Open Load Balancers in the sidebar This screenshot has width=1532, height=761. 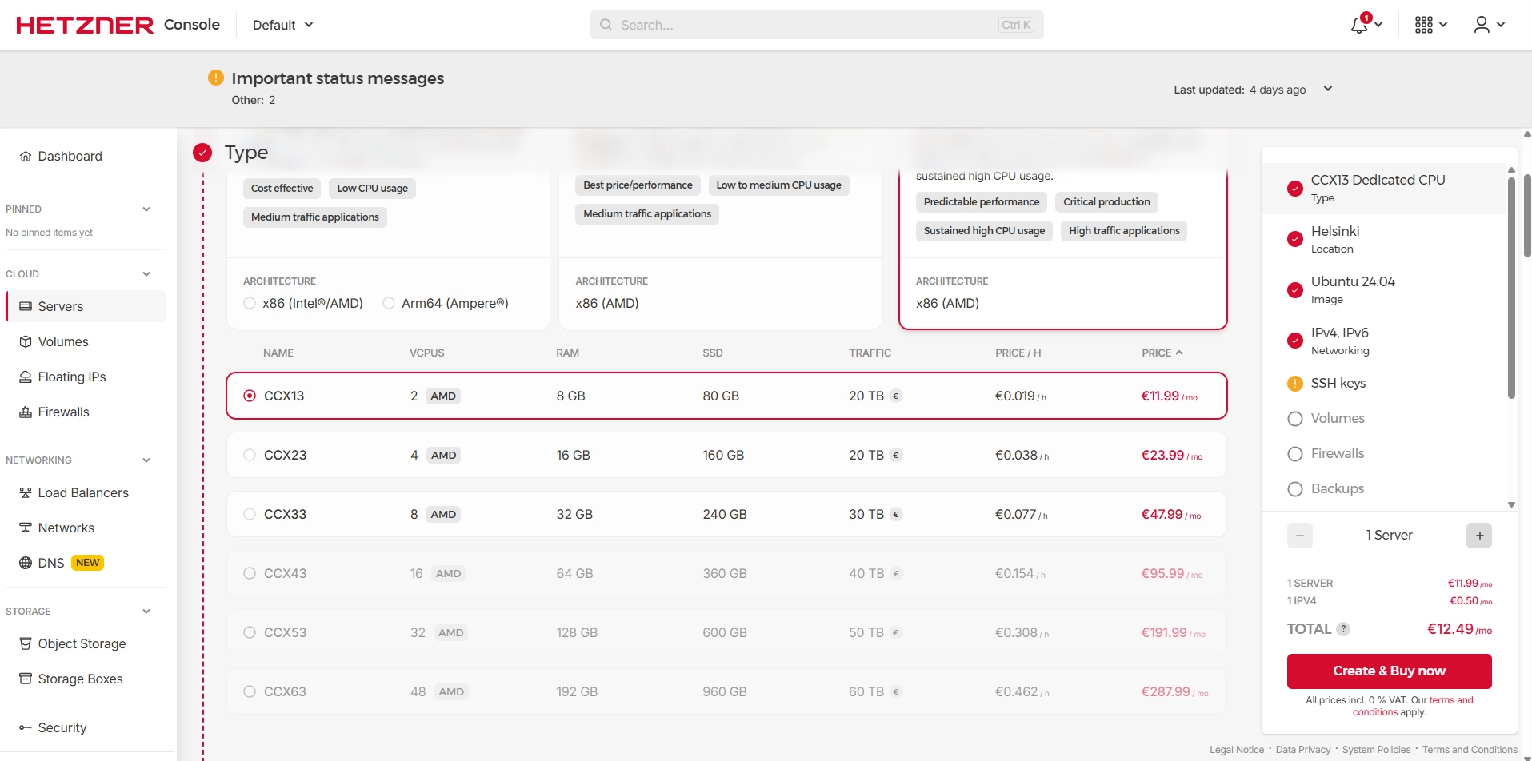[83, 492]
